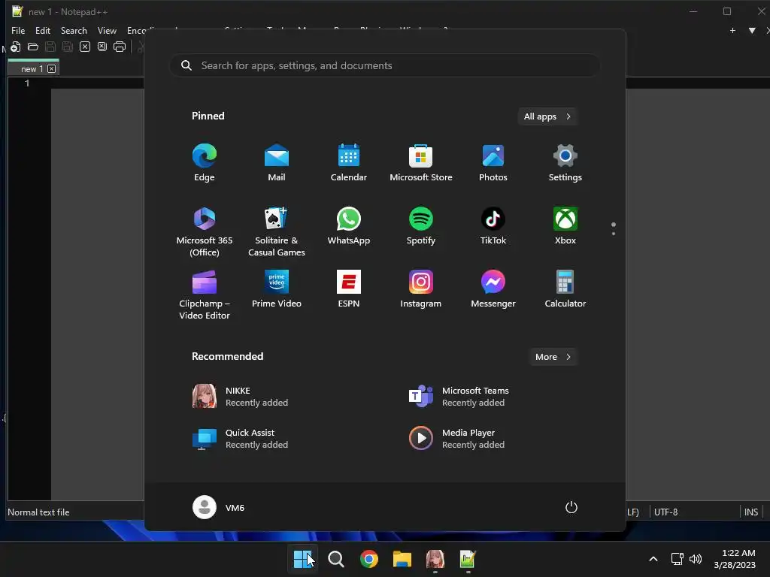Click Close file icon in Notepad++ toolbar

pos(85,47)
